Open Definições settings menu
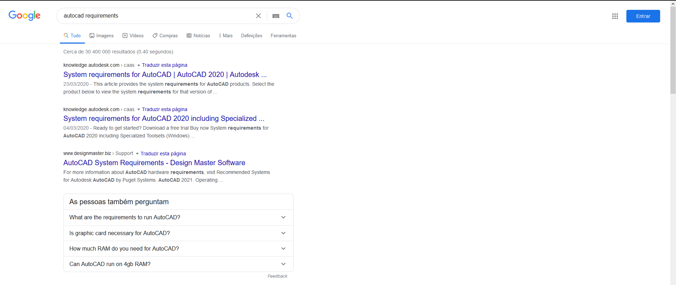 click(251, 35)
